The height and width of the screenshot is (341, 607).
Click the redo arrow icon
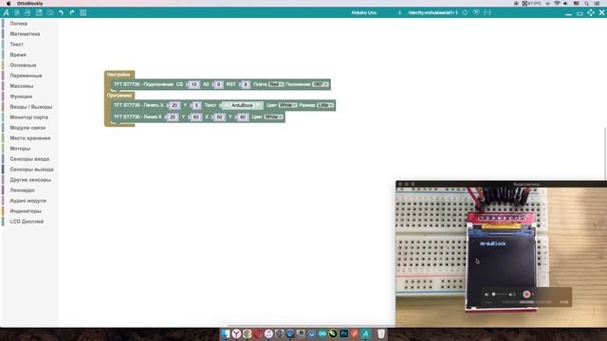[72, 12]
